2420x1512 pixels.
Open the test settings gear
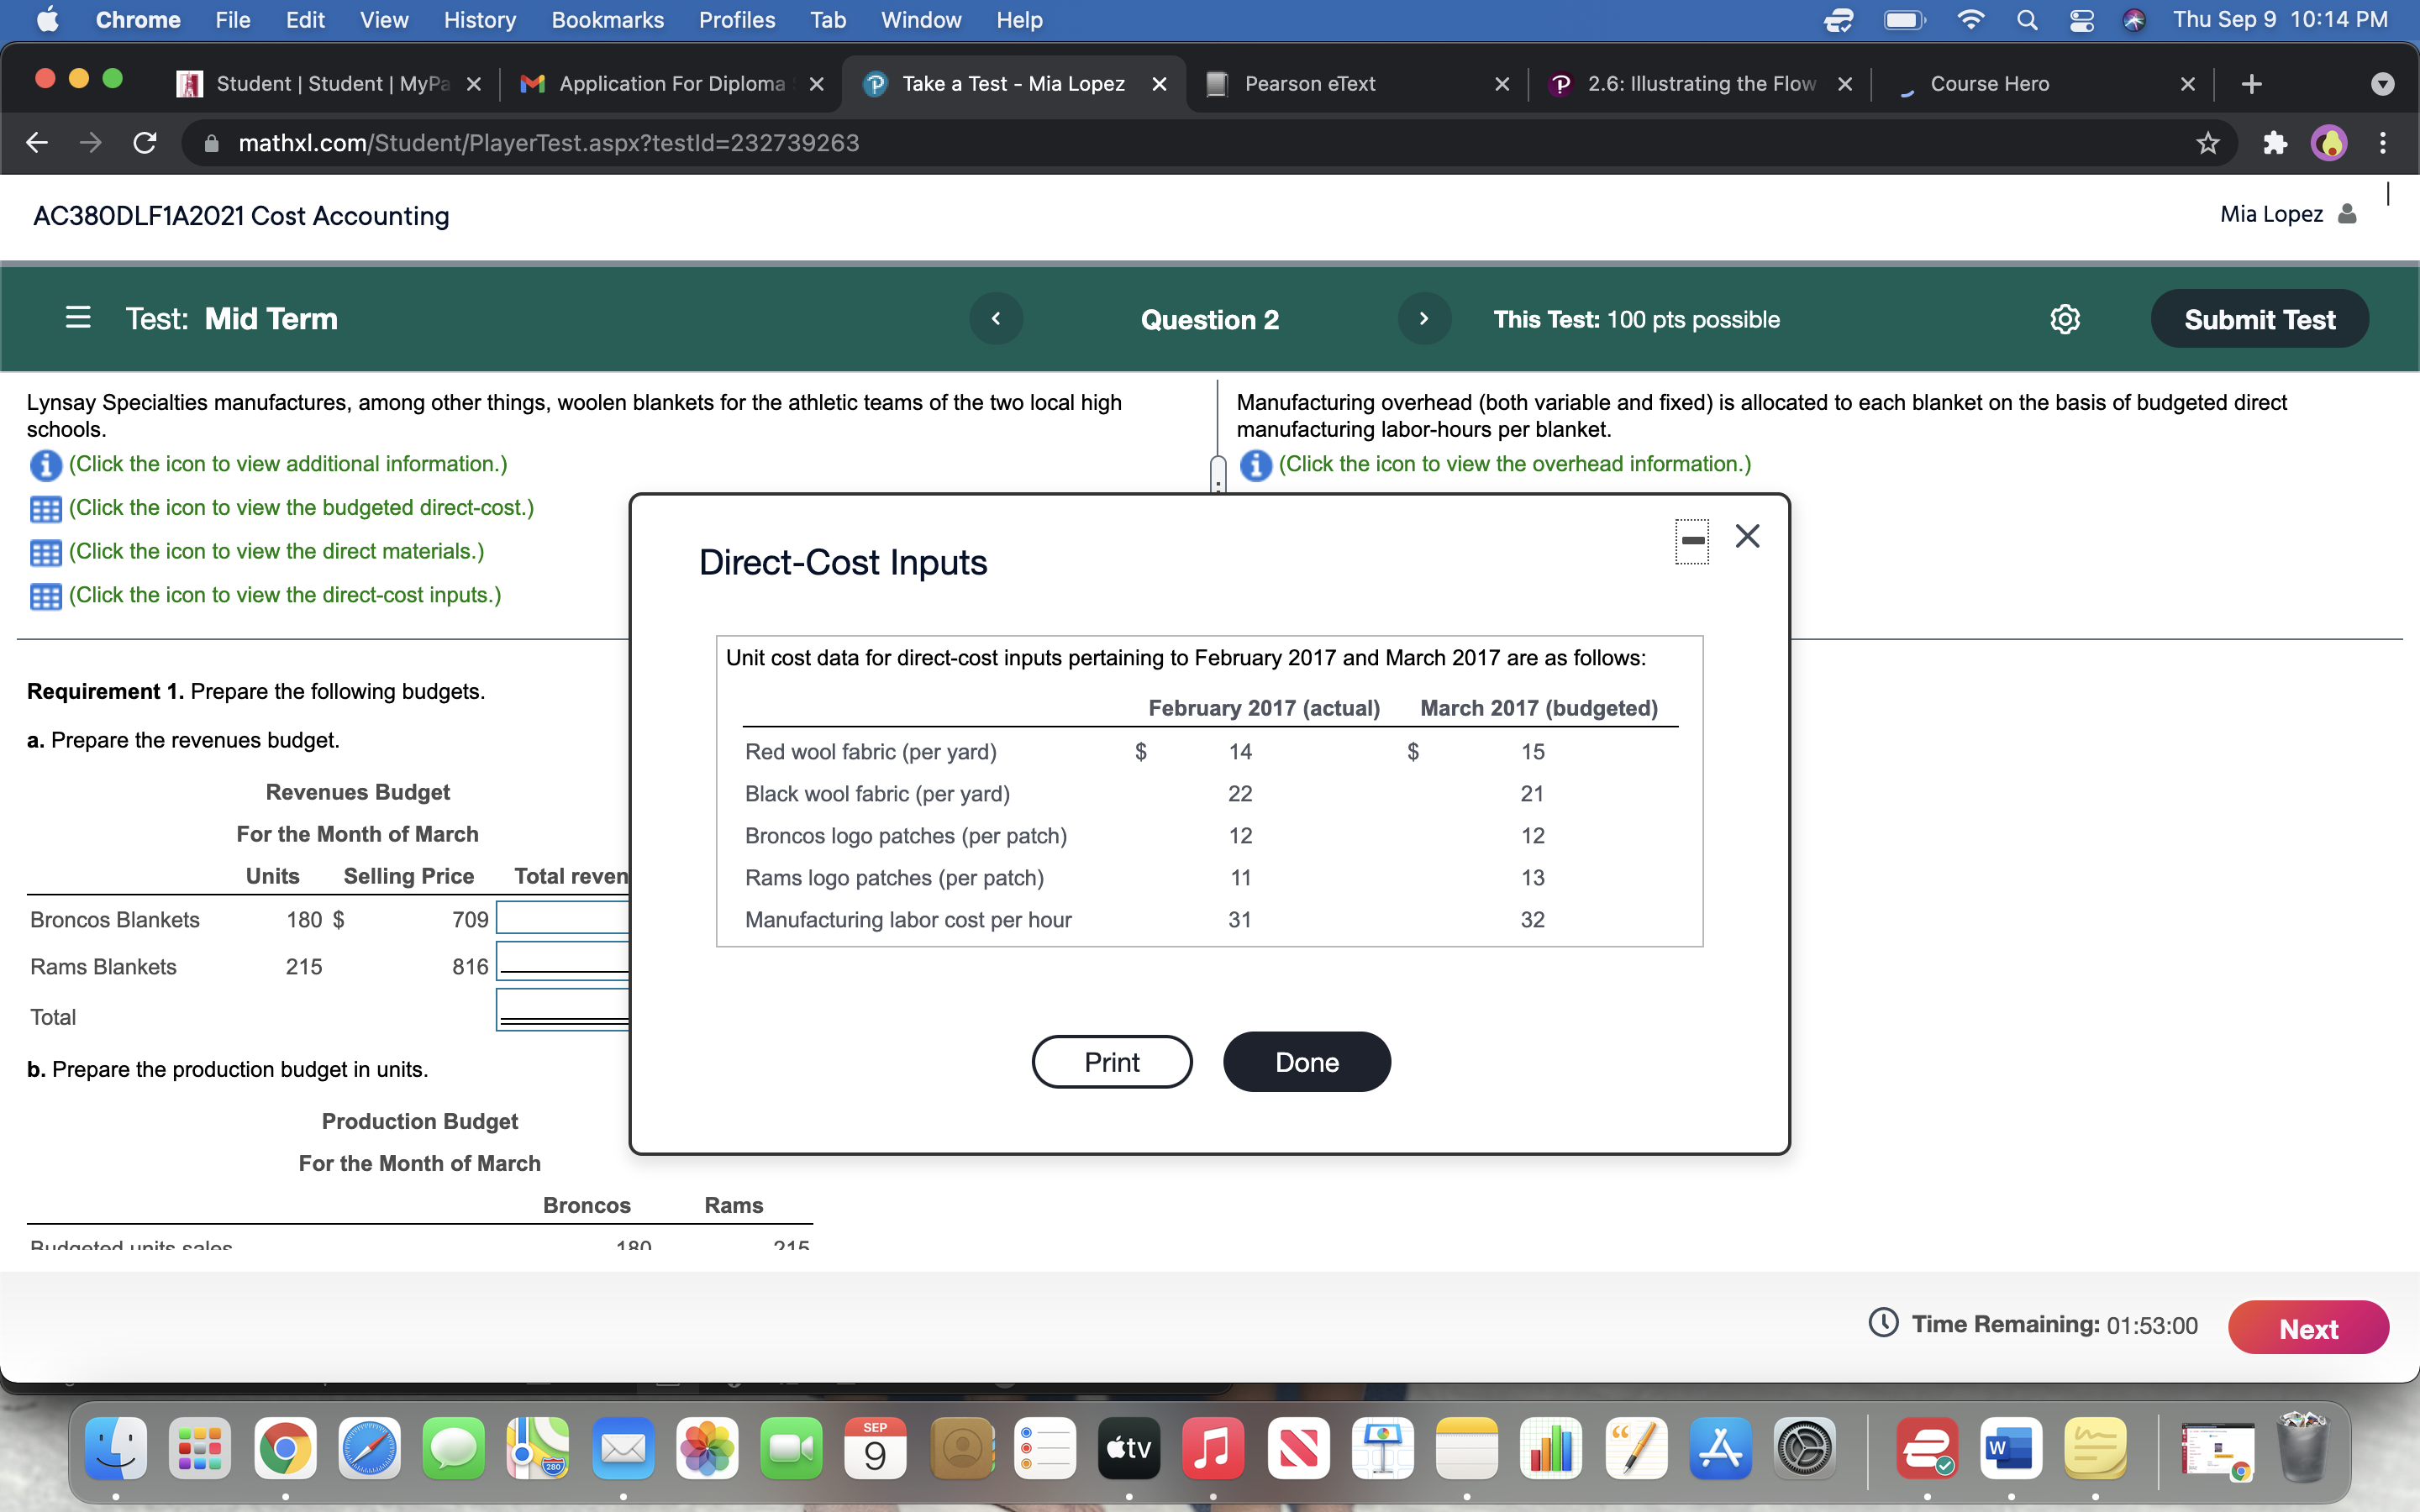(2065, 319)
